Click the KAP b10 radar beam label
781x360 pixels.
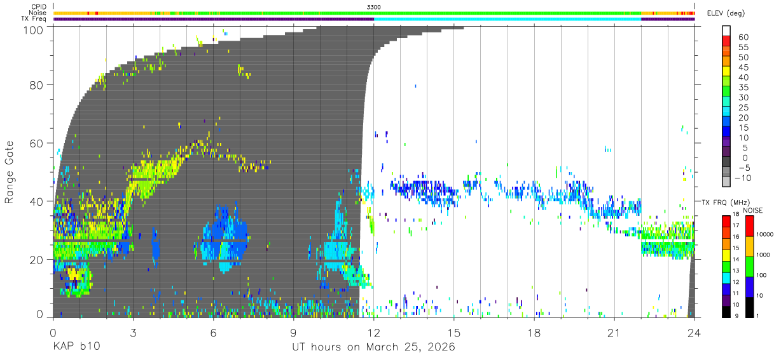click(x=76, y=347)
